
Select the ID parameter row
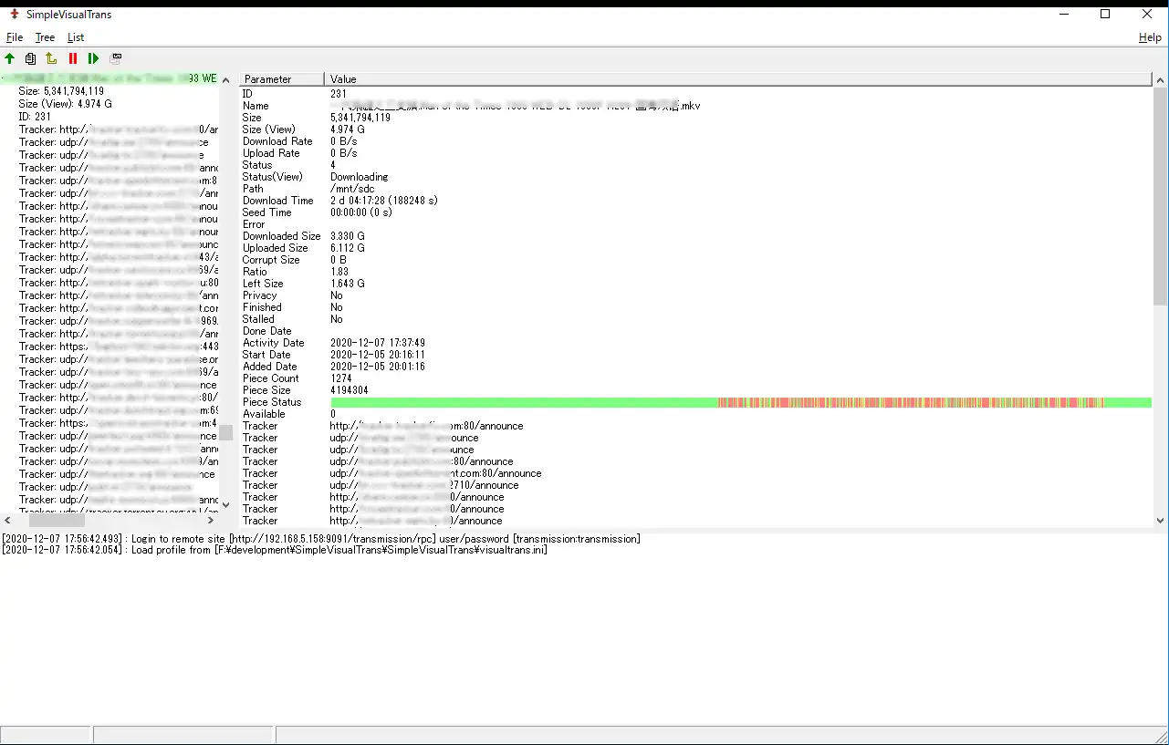[x=696, y=94]
